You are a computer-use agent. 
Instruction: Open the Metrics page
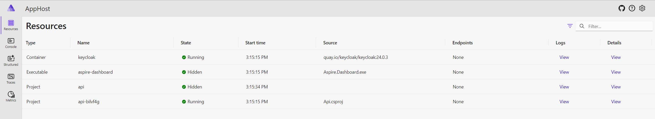11,97
